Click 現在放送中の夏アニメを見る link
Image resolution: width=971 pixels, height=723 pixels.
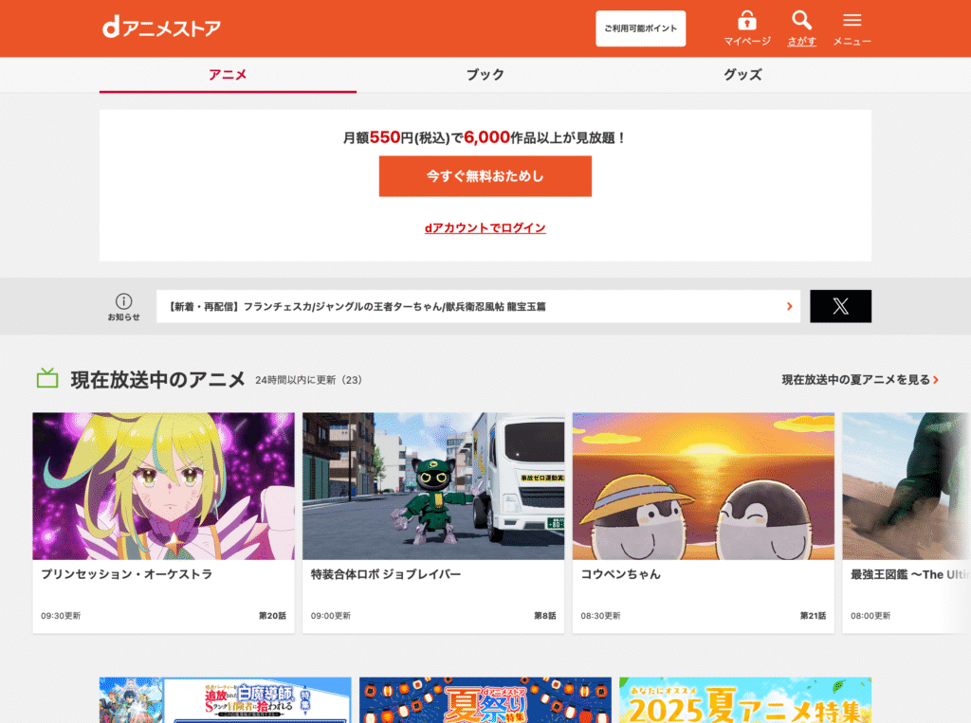tap(860, 379)
